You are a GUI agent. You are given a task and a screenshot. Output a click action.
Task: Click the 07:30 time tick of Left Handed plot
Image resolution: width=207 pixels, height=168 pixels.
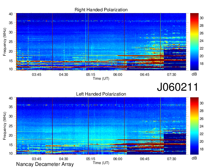[171, 159]
